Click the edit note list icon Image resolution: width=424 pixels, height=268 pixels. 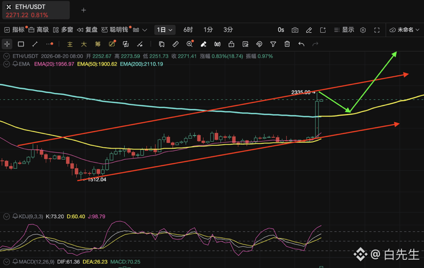[x=246, y=44]
